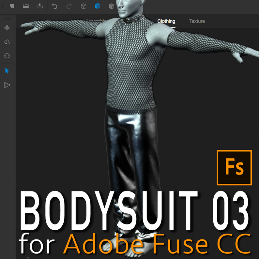
Task: Switch to the Clothing tab
Action: coord(166,21)
